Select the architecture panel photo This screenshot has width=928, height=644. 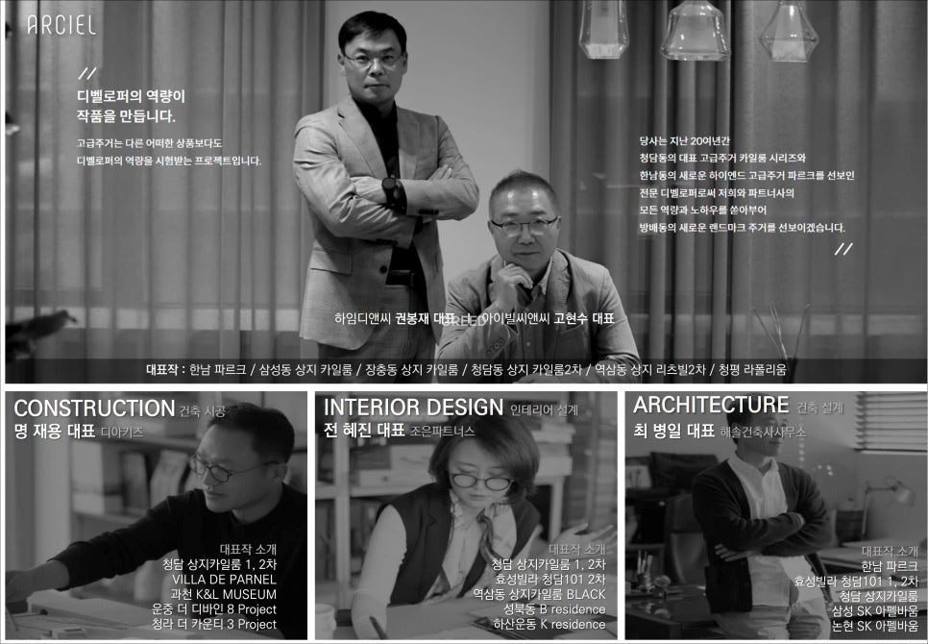(x=776, y=515)
